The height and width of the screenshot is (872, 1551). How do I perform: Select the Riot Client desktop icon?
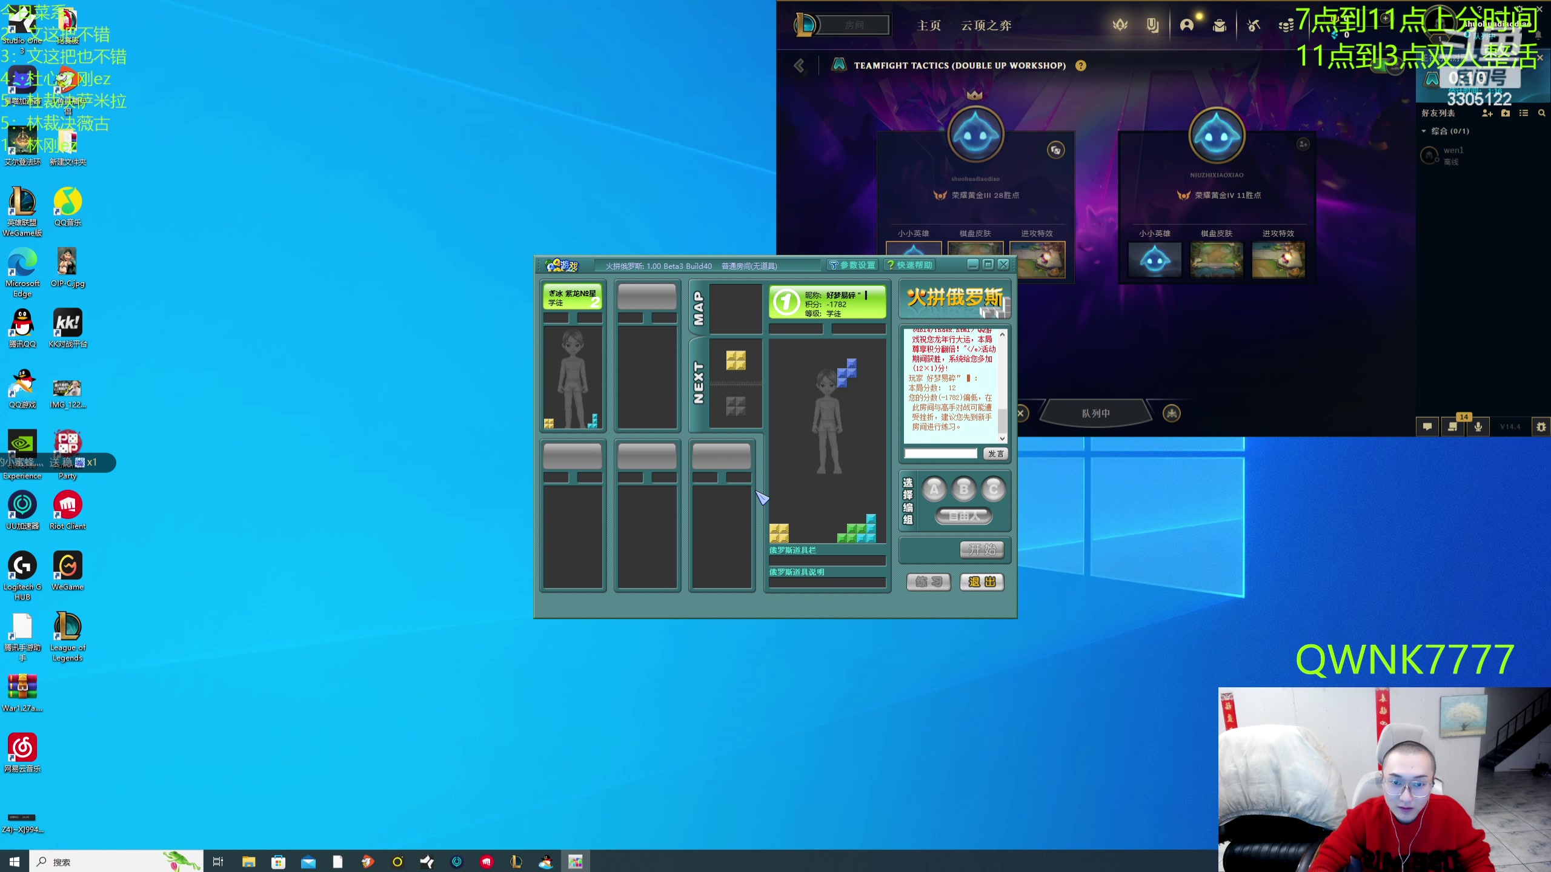click(68, 510)
